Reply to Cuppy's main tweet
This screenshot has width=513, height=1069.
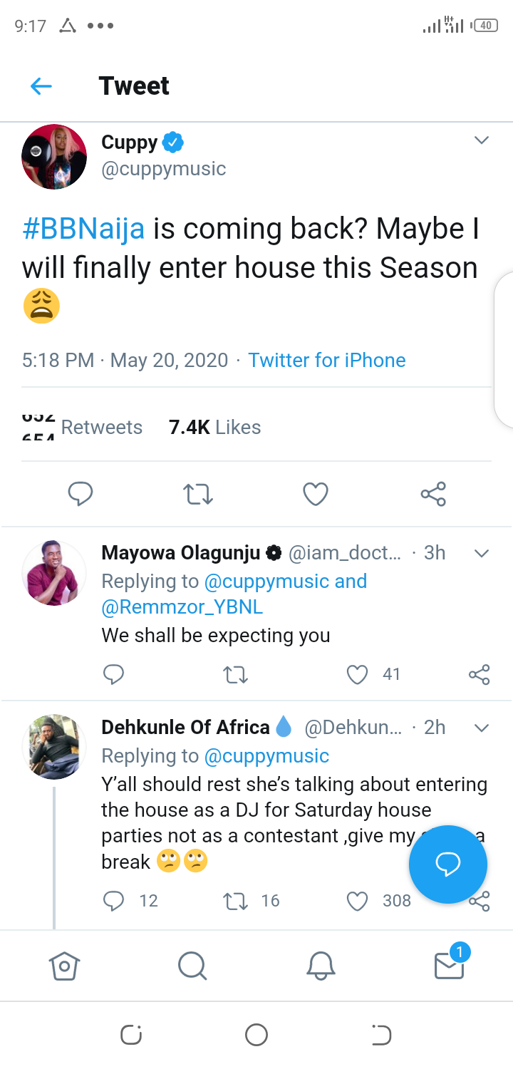pos(81,493)
